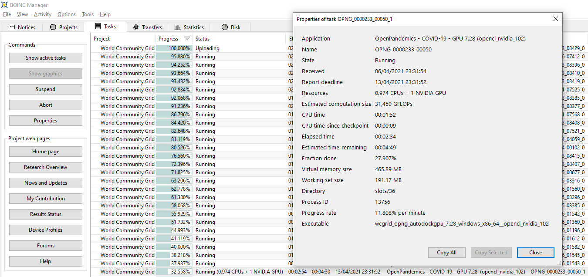Click the wcgrid_opng_autodockgpu executable name
The width and height of the screenshot is (588, 277).
(462, 224)
